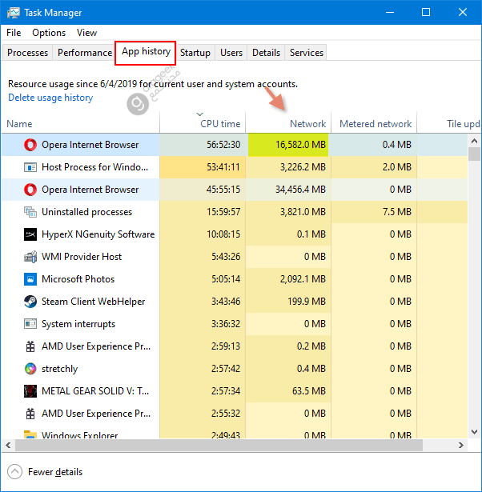Click the HyperX NGenuity Software icon

coord(30,234)
